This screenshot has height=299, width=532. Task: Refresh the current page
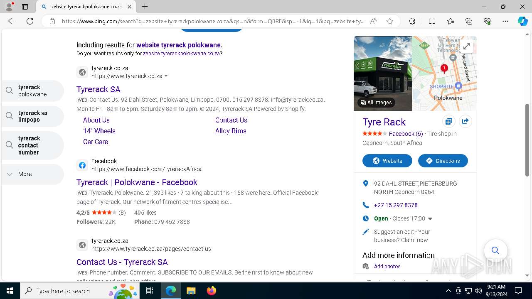(30, 21)
